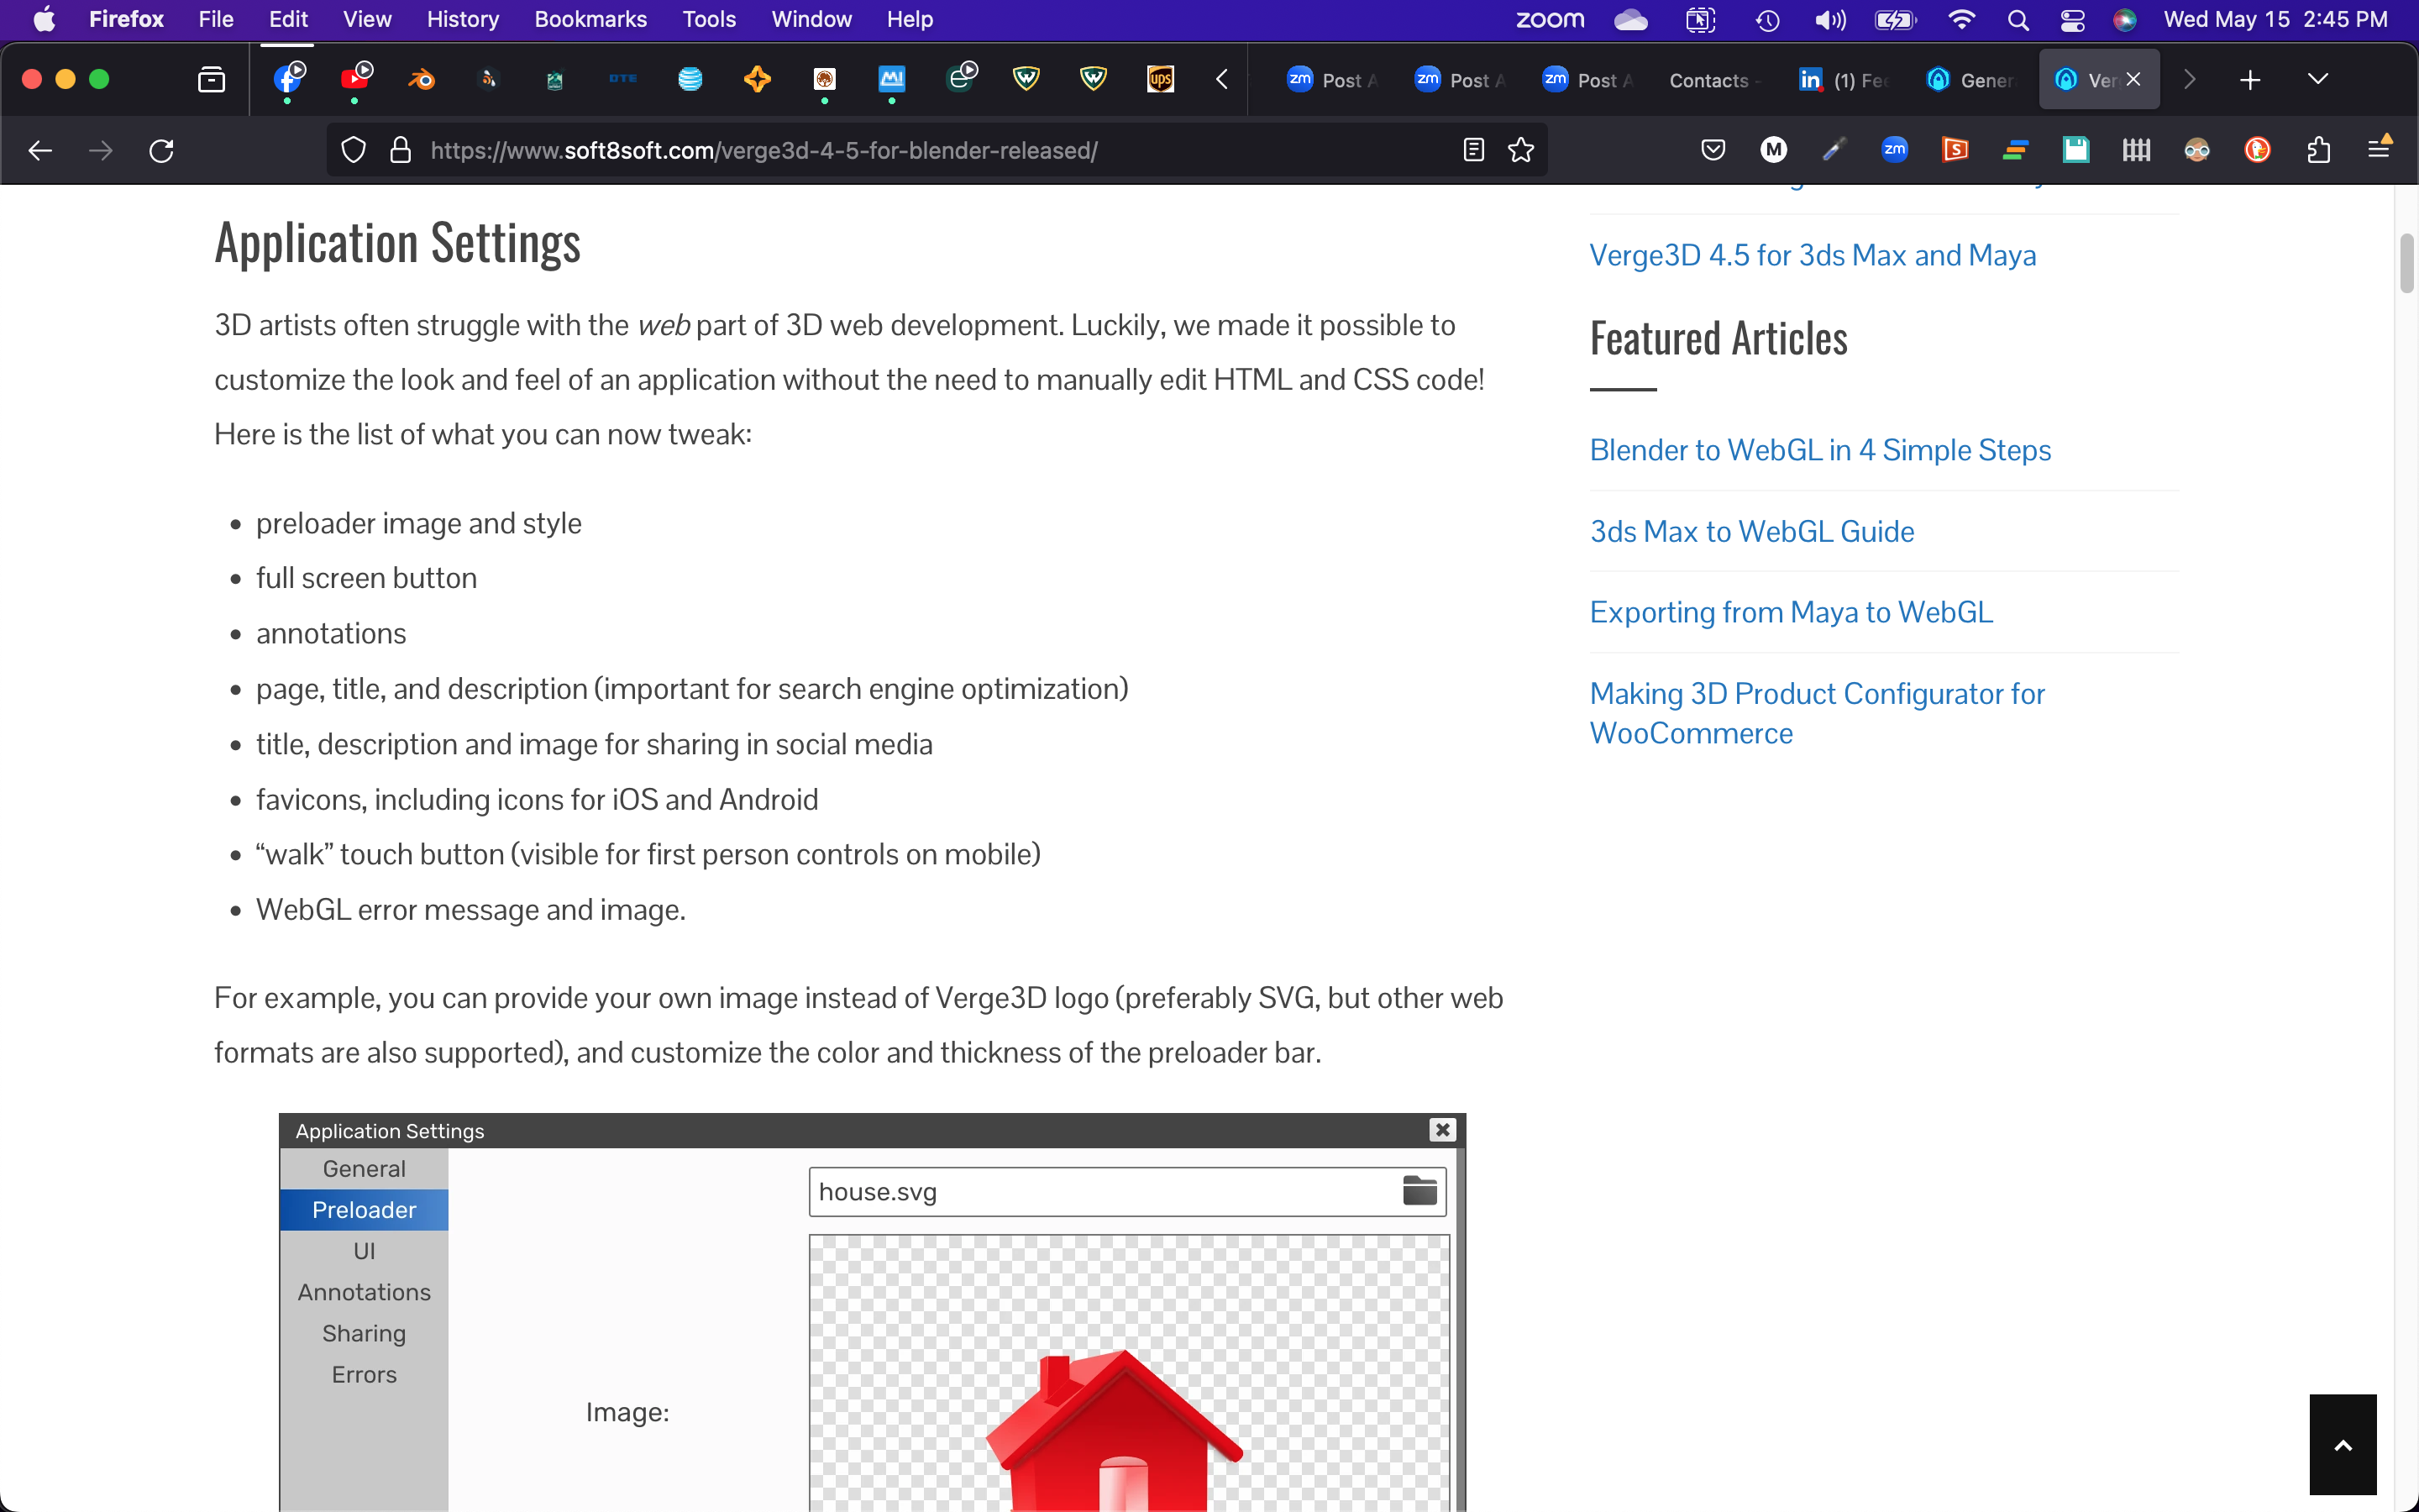Open the History menu
Viewport: 2419px width, 1512px height.
462,19
